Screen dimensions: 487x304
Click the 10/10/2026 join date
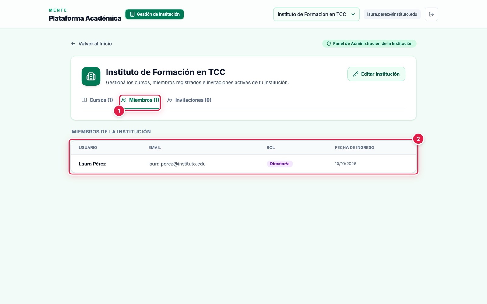click(345, 164)
